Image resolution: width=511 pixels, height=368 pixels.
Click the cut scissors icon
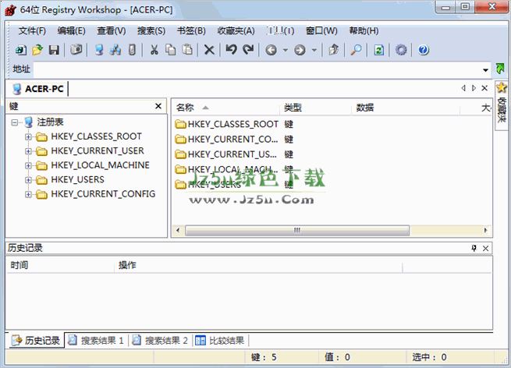click(x=154, y=50)
